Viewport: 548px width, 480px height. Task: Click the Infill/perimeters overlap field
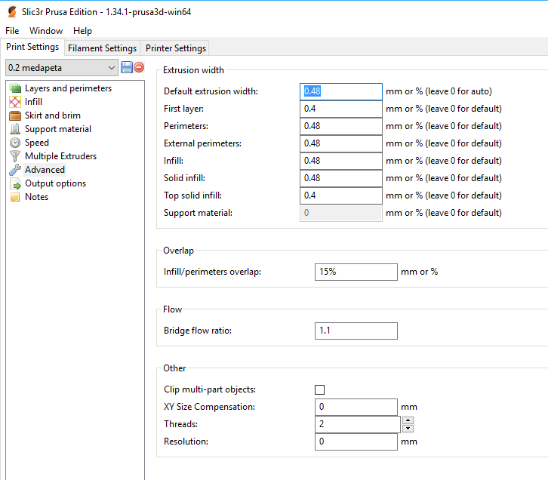[x=356, y=272]
